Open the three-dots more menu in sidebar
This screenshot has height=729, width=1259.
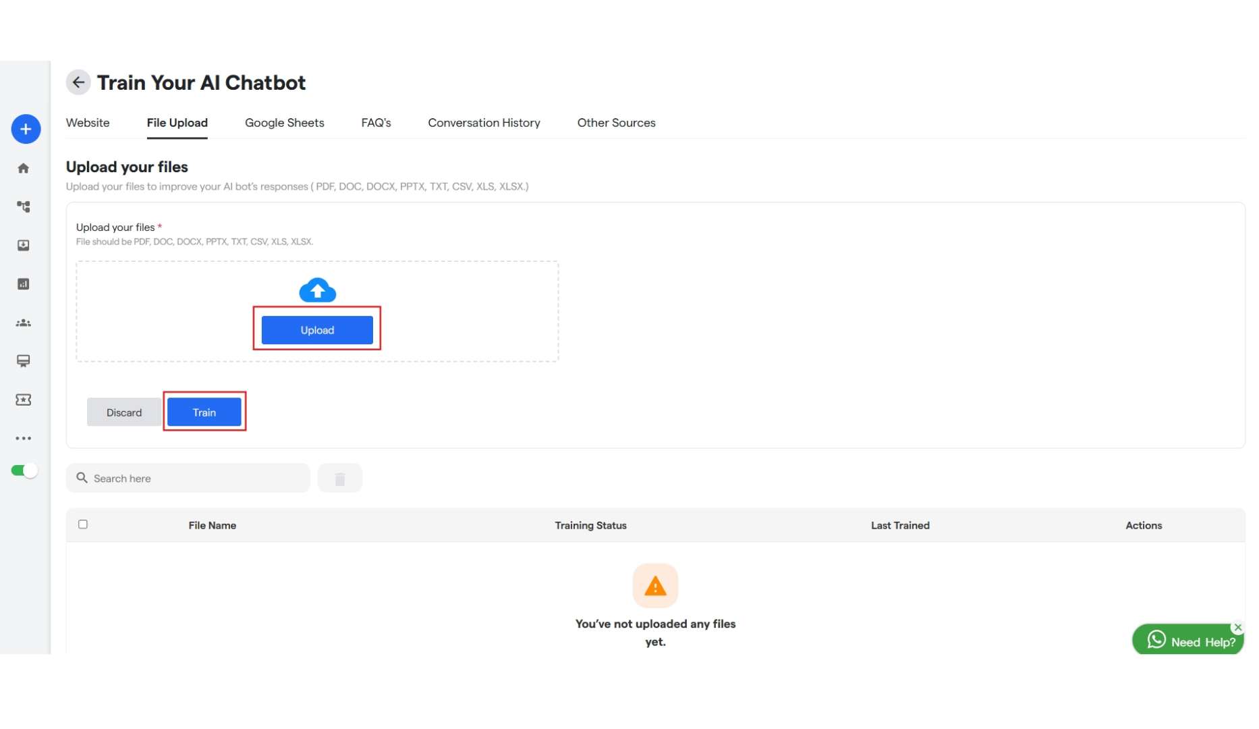coord(24,438)
